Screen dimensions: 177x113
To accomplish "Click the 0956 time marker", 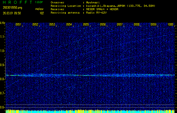I will click(x=103, y=25).
